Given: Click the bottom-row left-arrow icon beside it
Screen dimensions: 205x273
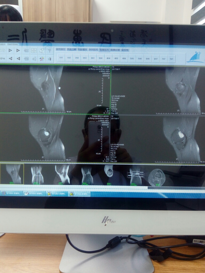Looking at the screenshot, I should point(18,58).
